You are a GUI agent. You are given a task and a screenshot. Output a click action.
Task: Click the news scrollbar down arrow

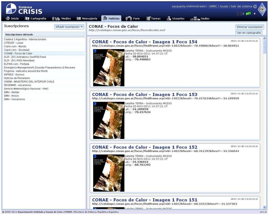[265, 207]
